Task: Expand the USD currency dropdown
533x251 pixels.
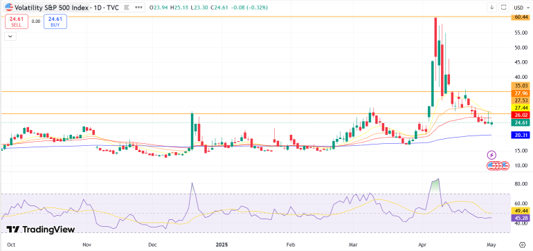Action: [x=521, y=7]
